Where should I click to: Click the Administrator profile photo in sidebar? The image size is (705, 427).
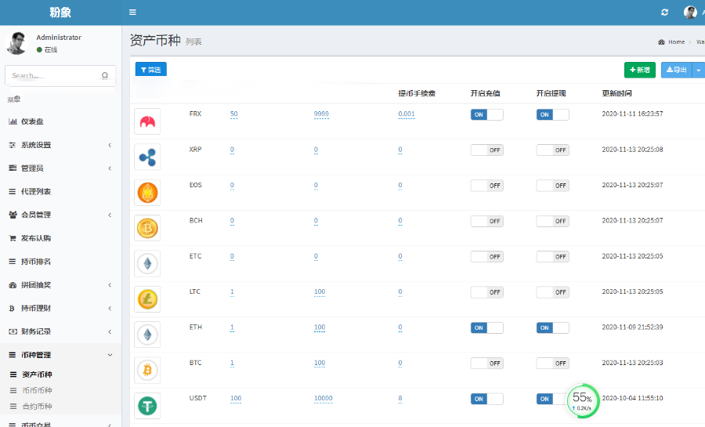[16, 43]
